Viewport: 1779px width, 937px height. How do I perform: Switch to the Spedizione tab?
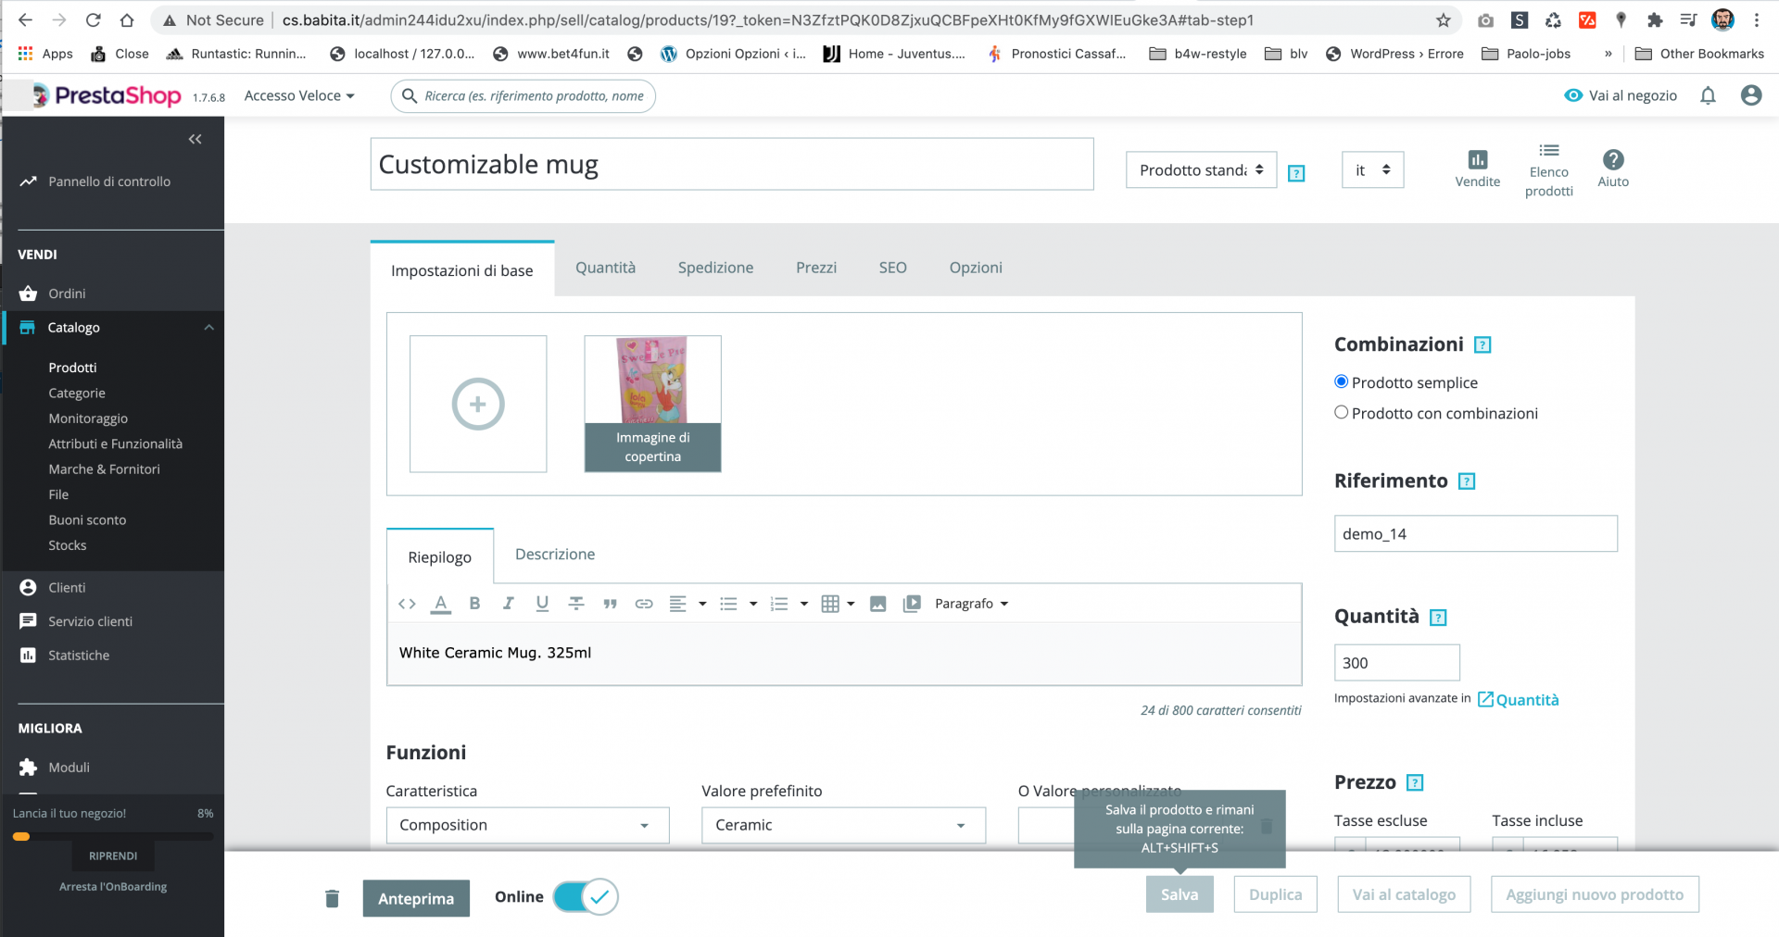[715, 268]
